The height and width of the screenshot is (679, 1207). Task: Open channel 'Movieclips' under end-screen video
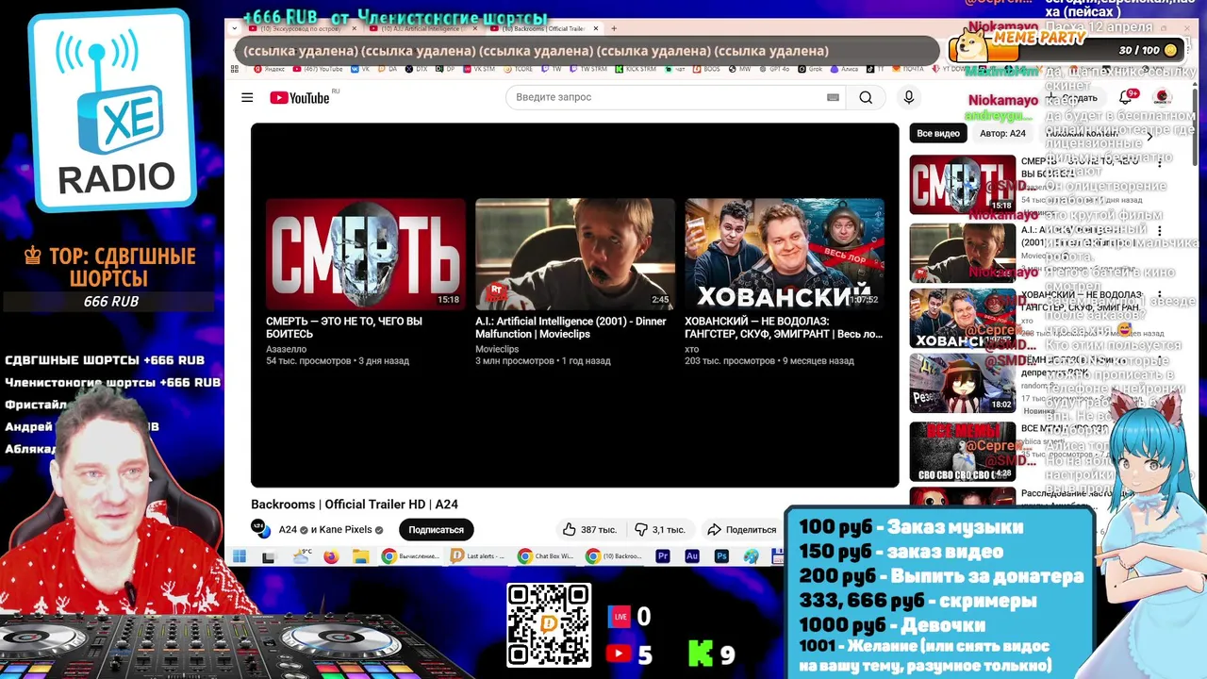(x=497, y=349)
